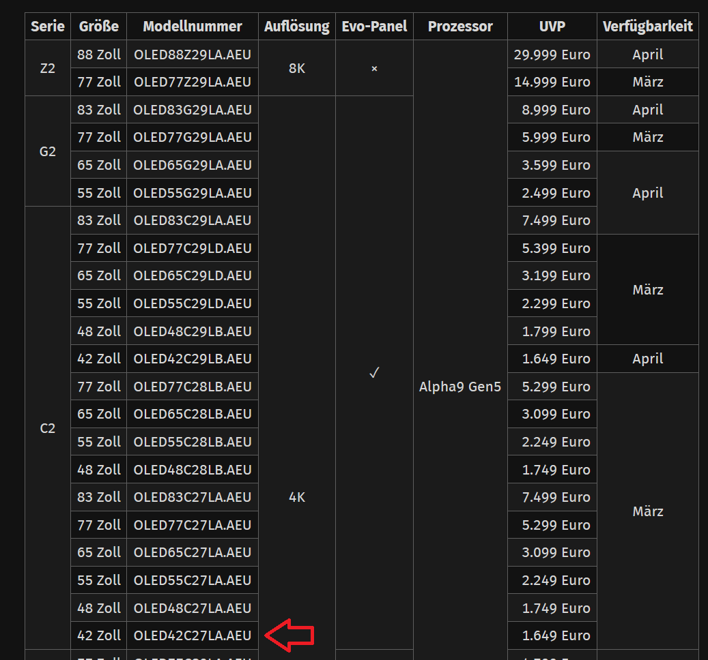
Task: Click the April availability for Z2 88 Zoll
Action: pyautogui.click(x=647, y=55)
